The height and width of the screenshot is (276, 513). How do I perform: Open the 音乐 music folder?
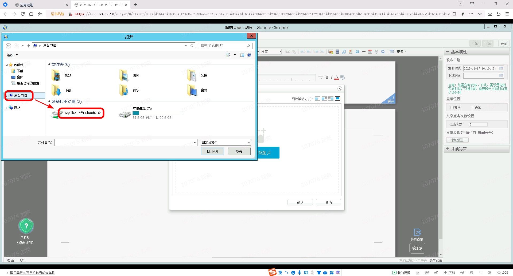tap(125, 90)
